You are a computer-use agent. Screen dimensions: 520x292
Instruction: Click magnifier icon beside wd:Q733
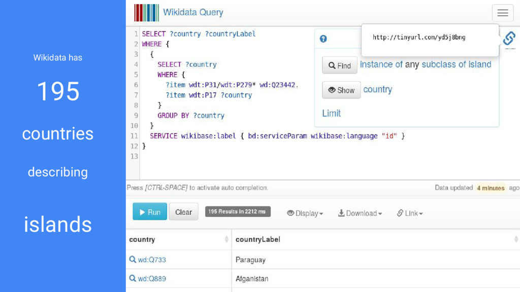pos(133,260)
